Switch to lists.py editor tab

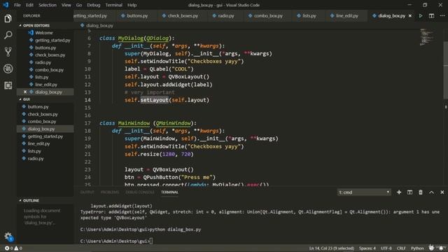pos(309,16)
